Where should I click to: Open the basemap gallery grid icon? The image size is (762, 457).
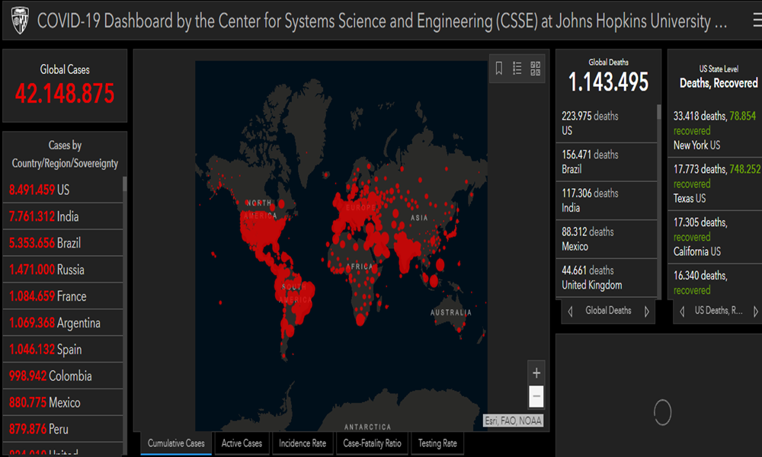click(536, 69)
